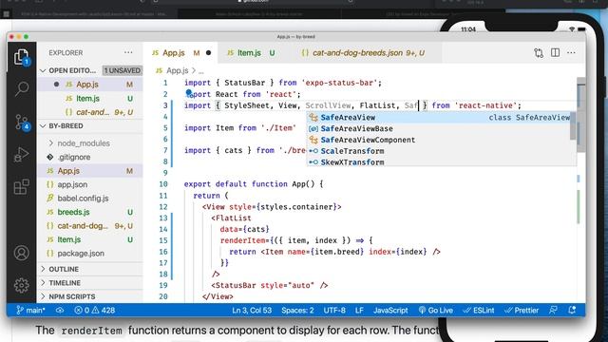Click UTF-8 encoding selector
Screen dimensions: 608x342
[334, 311]
